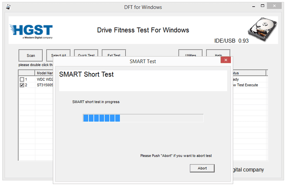Click 'Please Push Abort' instruction text
This screenshot has height=187, width=286.
[176, 156]
